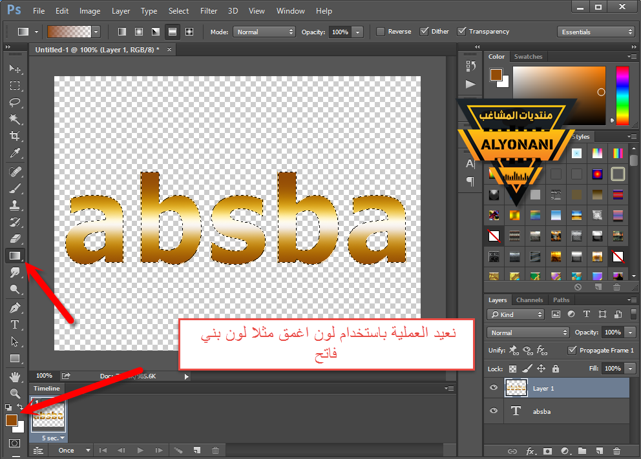
Task: Switch to the Channels tab
Action: coord(529,300)
